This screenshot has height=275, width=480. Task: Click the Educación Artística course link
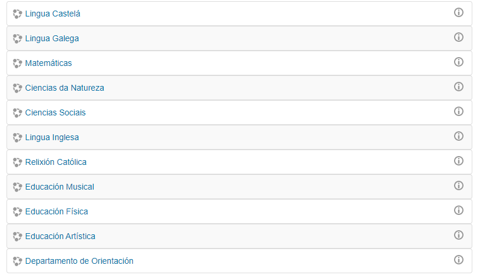click(x=60, y=236)
